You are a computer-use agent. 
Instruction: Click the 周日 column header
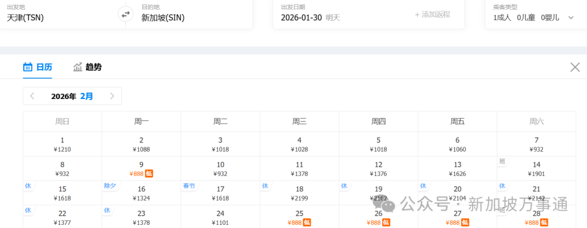point(62,121)
